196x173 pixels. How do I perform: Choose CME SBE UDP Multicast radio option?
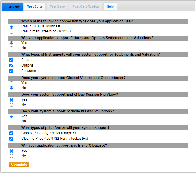click(11, 27)
